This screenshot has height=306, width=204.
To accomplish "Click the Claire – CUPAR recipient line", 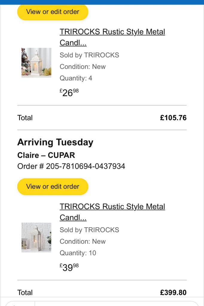I will click(46, 155).
